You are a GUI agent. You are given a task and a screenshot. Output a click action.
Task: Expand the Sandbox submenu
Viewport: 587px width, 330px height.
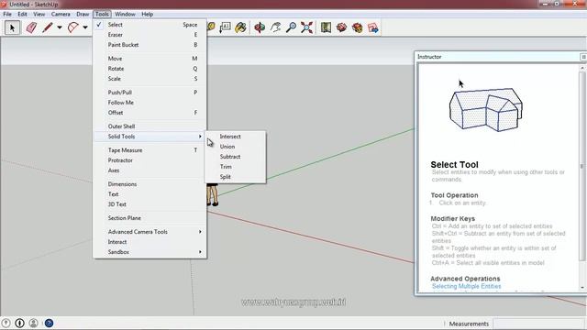[x=150, y=252]
